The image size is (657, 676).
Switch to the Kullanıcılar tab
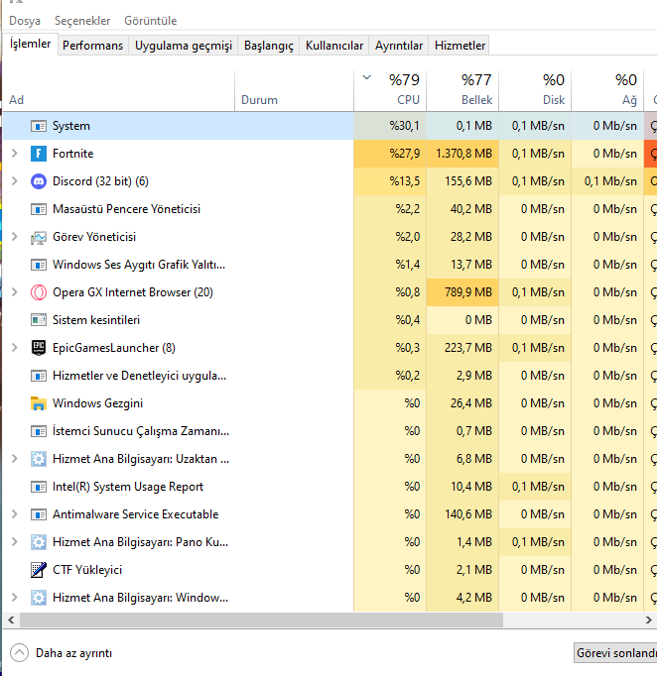pyautogui.click(x=334, y=46)
